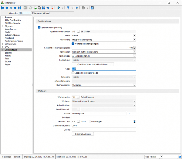
Task: Jump to the last employee record
Action: [19, 8]
